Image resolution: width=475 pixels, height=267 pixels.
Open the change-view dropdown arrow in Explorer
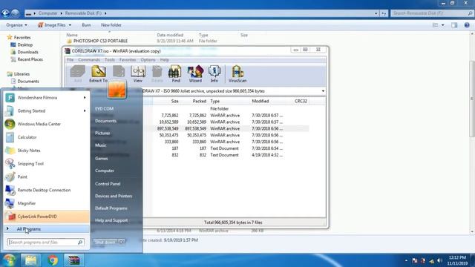[442, 25]
